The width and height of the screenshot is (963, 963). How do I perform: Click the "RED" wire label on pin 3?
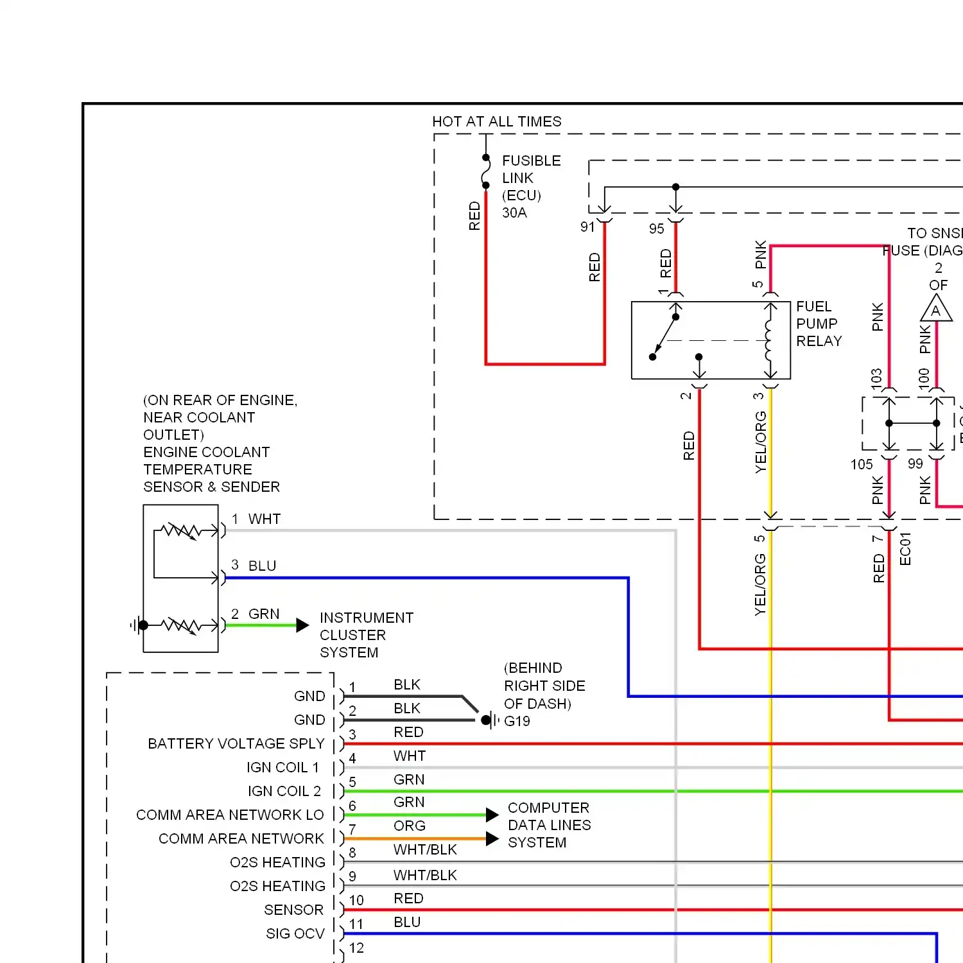coord(408,732)
